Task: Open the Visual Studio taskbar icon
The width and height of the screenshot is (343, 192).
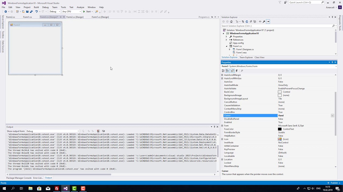Action: click(x=65, y=189)
